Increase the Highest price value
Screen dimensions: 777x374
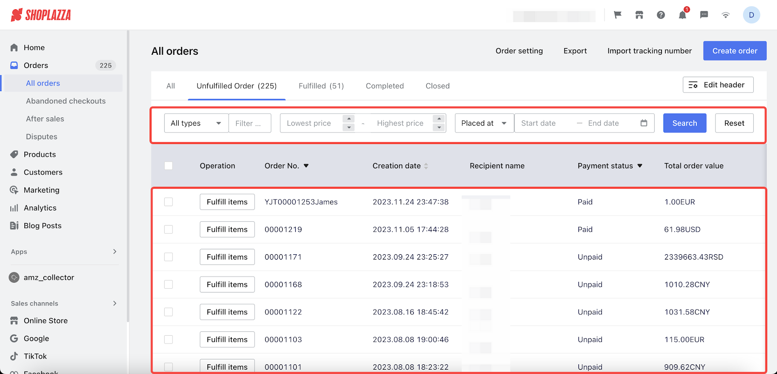(x=439, y=119)
